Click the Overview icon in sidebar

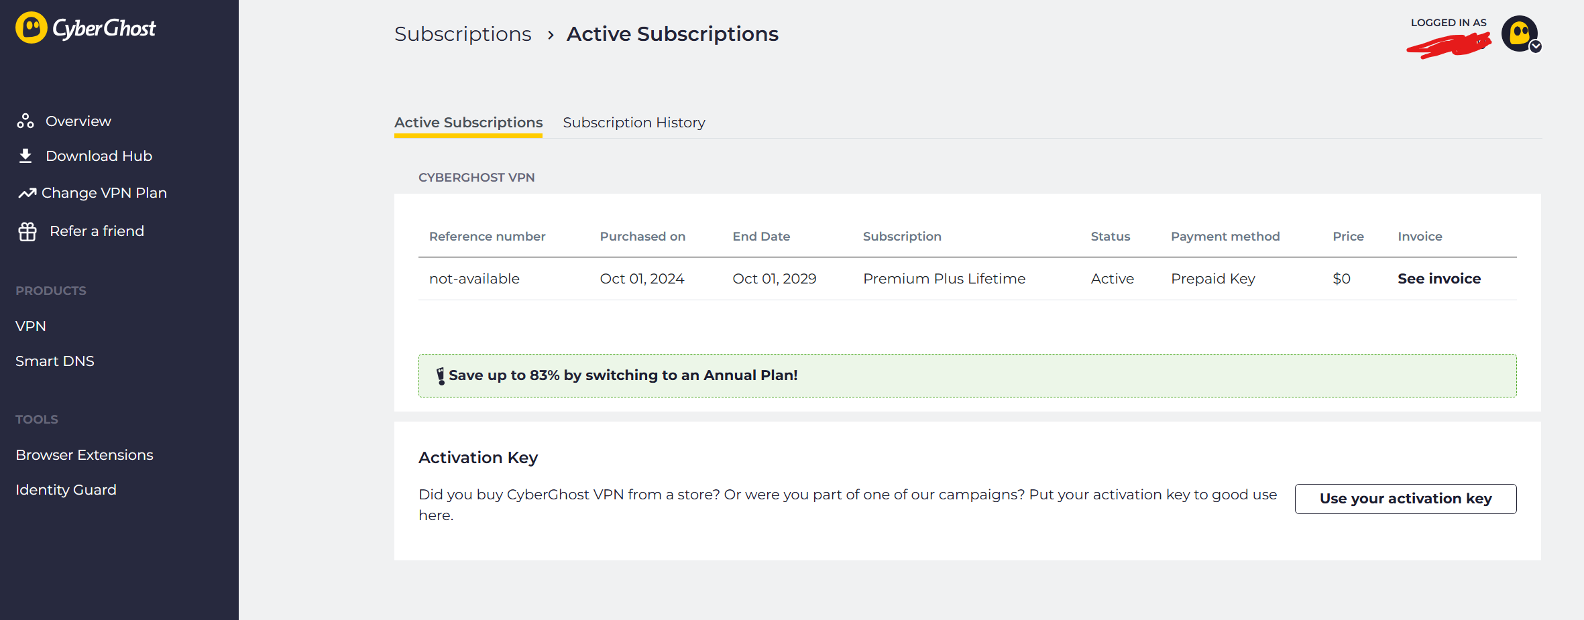[x=25, y=121]
